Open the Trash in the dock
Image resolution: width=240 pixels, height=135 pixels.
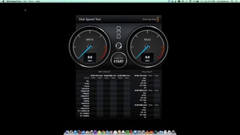[173, 132]
